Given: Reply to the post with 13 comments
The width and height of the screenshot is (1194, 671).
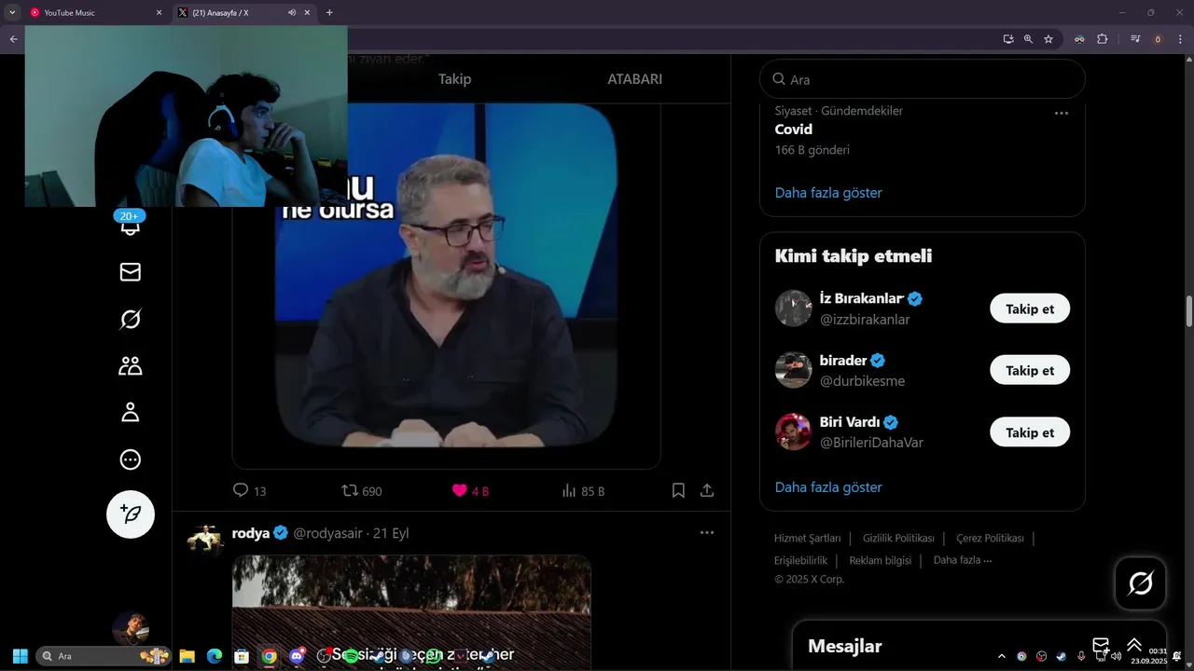Looking at the screenshot, I should (x=249, y=490).
